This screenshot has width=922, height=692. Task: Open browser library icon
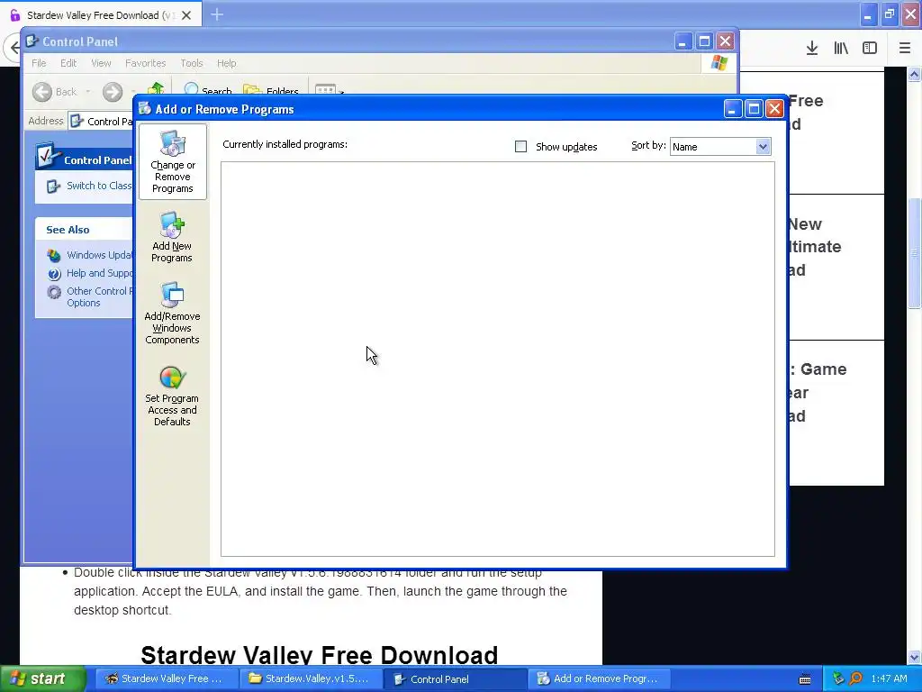click(841, 49)
